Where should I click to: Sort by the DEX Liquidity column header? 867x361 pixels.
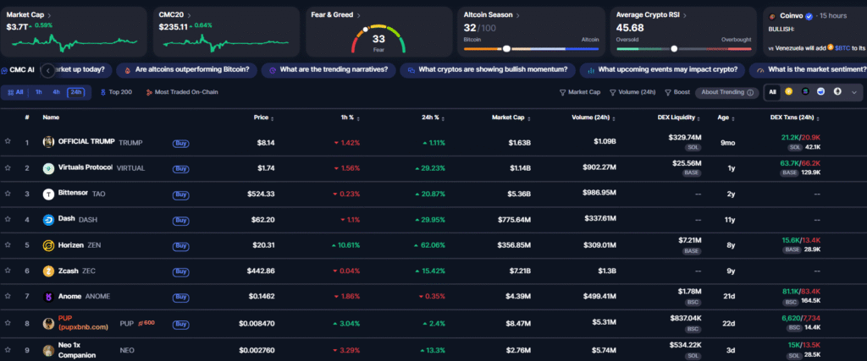678,118
